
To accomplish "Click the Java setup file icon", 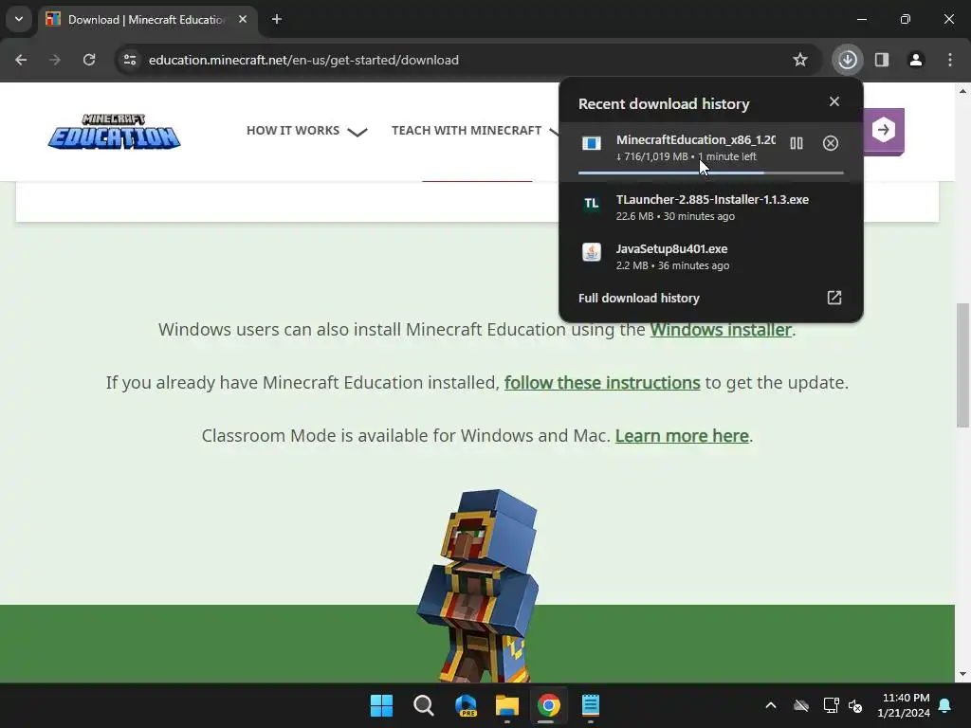I will click(592, 252).
